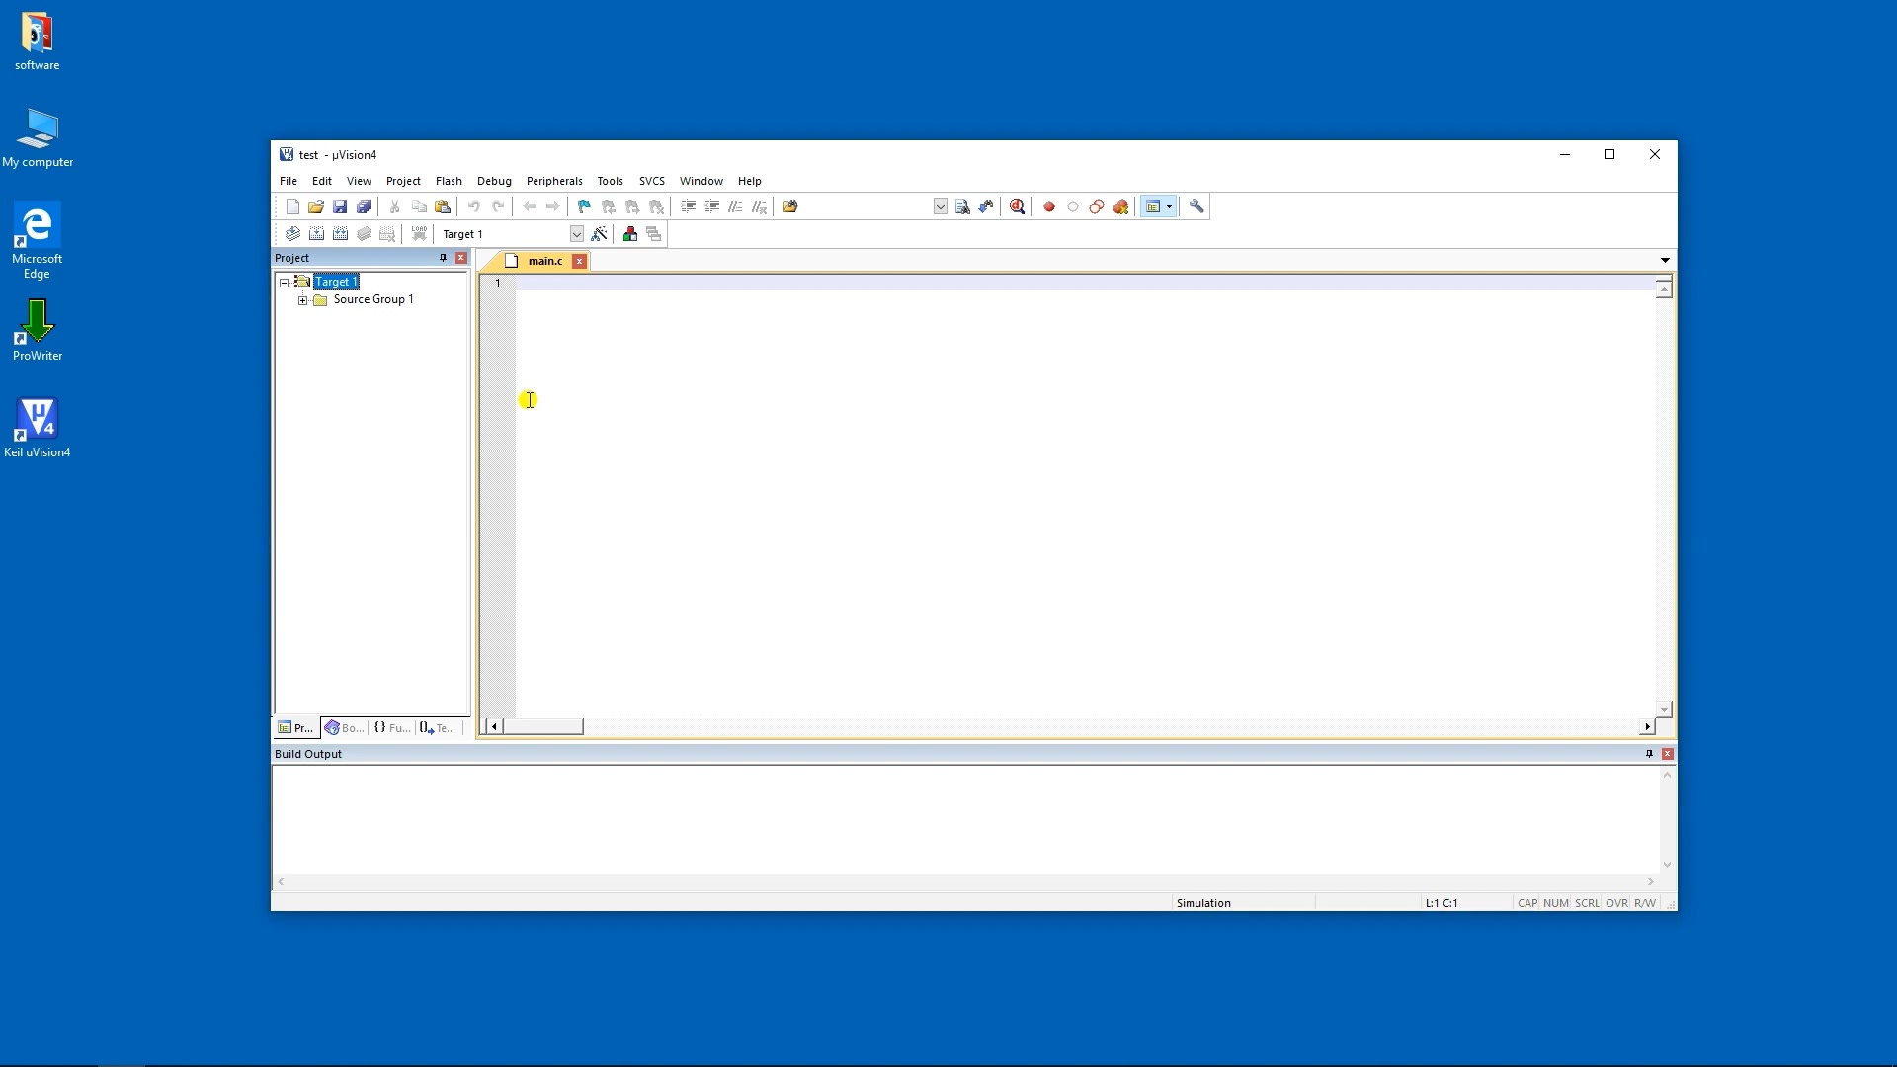Click the Cut scissors icon

coord(395,206)
